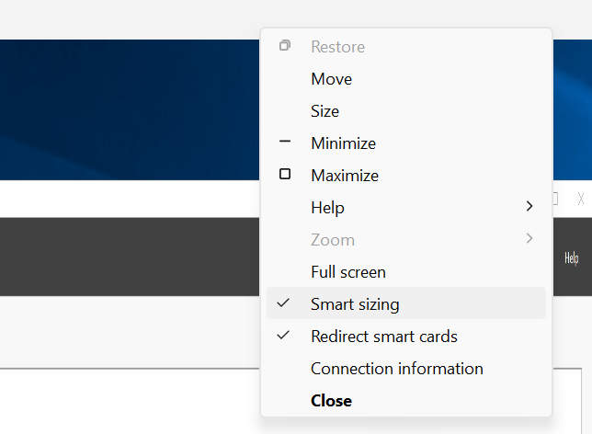Click Help in the dark toolbar
The image size is (592, 434).
point(571,258)
